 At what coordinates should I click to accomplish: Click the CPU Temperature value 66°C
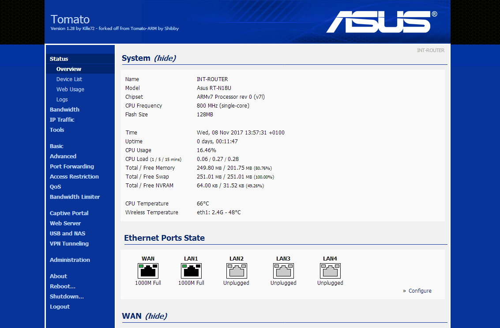click(203, 204)
